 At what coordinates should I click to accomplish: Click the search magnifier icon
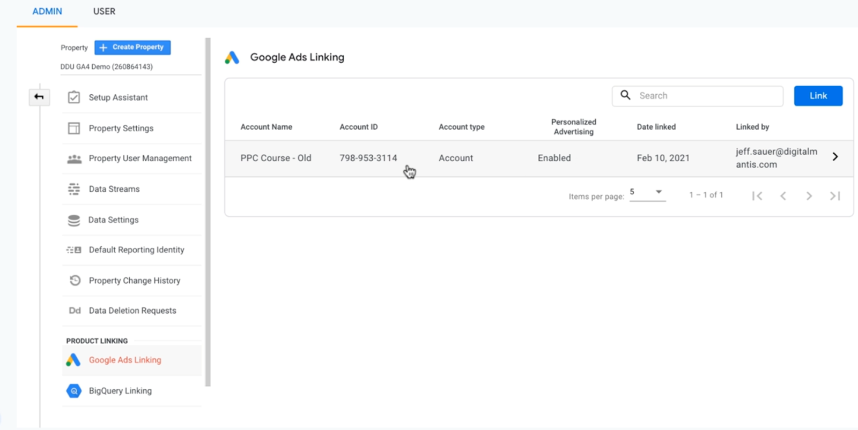pyautogui.click(x=625, y=95)
